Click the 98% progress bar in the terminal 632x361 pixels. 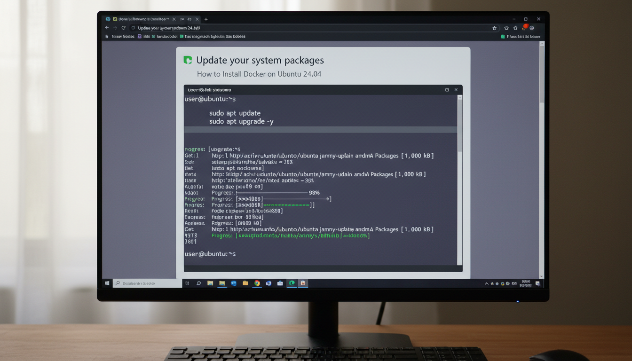click(x=271, y=193)
